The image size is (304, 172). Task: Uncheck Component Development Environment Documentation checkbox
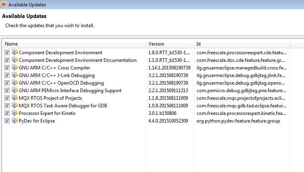click(x=7, y=60)
